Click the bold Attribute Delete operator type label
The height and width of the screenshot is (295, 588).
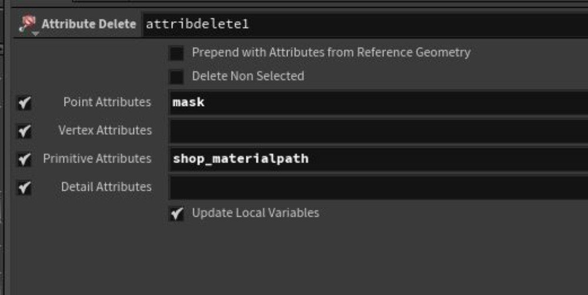point(89,24)
